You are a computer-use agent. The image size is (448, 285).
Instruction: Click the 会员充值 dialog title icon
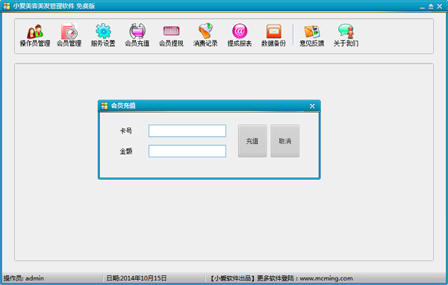click(105, 106)
